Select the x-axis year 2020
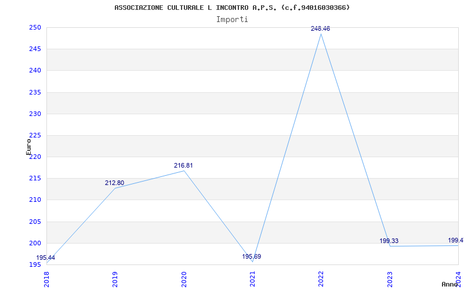 [184, 279]
